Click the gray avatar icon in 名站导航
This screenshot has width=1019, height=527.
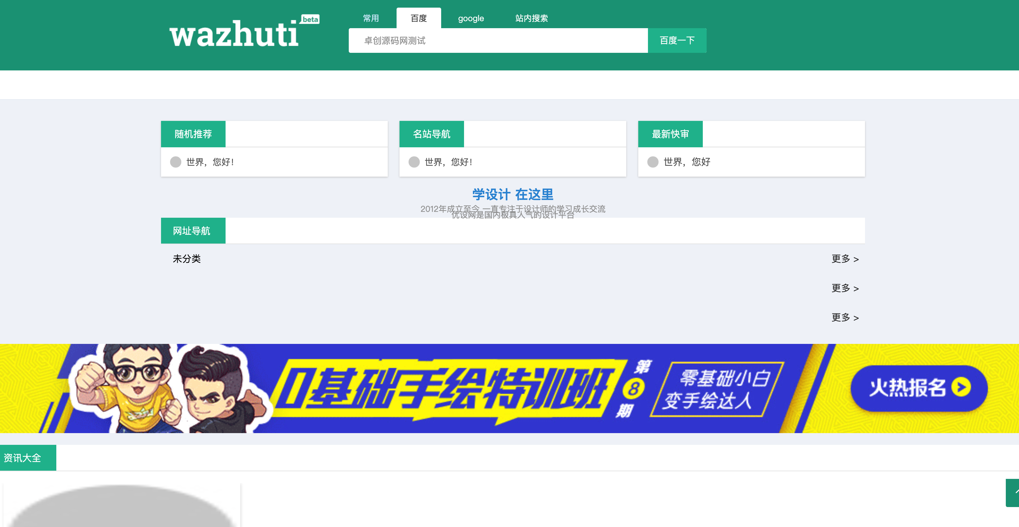pos(414,162)
